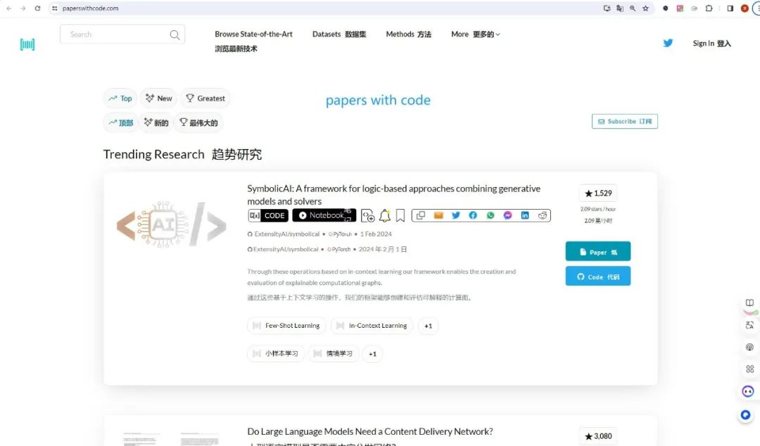Open Do Large Language Models Need a CDN paper
Image resolution: width=760 pixels, height=446 pixels.
coord(370,431)
